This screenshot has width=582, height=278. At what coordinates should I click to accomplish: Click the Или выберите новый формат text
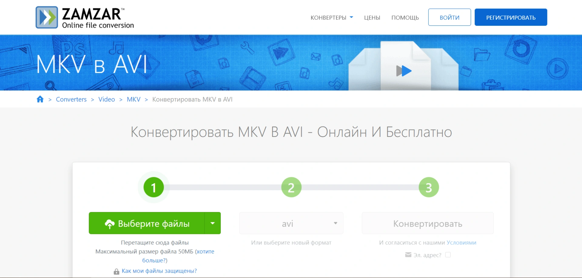click(291, 243)
